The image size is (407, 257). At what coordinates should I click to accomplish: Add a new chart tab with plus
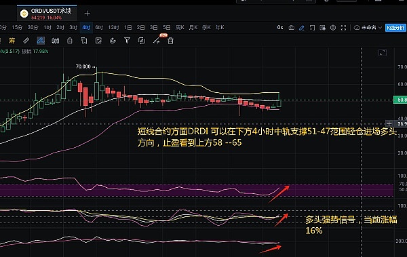click(88, 14)
